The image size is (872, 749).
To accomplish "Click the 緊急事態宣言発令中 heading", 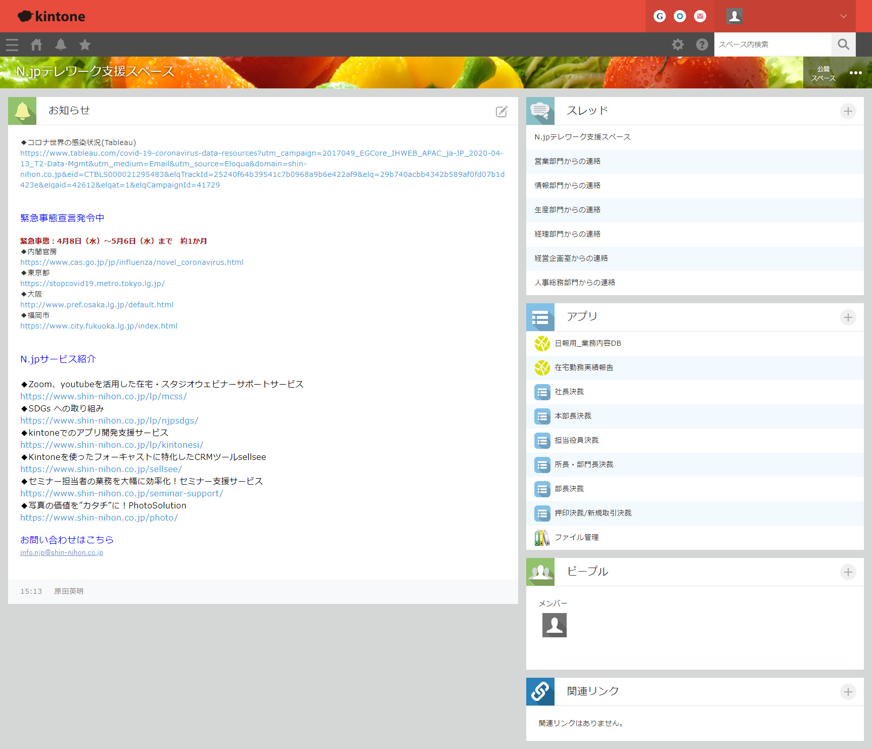I will click(x=62, y=218).
